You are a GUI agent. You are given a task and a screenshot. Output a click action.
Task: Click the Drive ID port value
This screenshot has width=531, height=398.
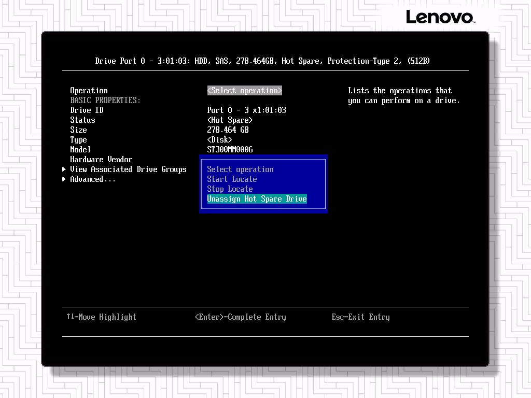pos(246,110)
